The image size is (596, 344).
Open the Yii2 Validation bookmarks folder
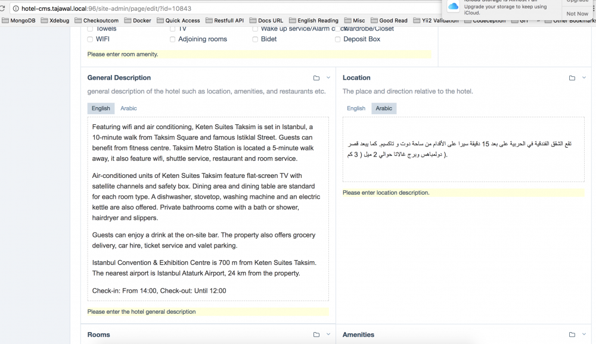click(436, 20)
